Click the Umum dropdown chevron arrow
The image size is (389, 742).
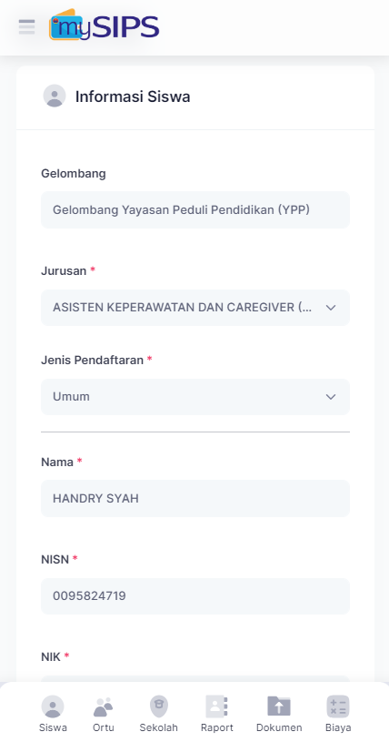pyautogui.click(x=331, y=397)
